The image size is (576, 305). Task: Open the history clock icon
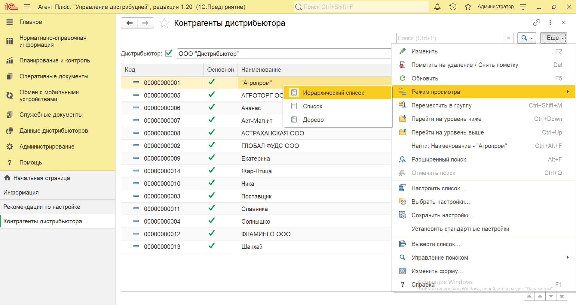tap(453, 7)
